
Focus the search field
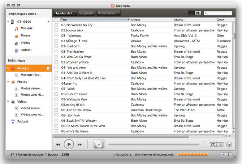(x=218, y=13)
